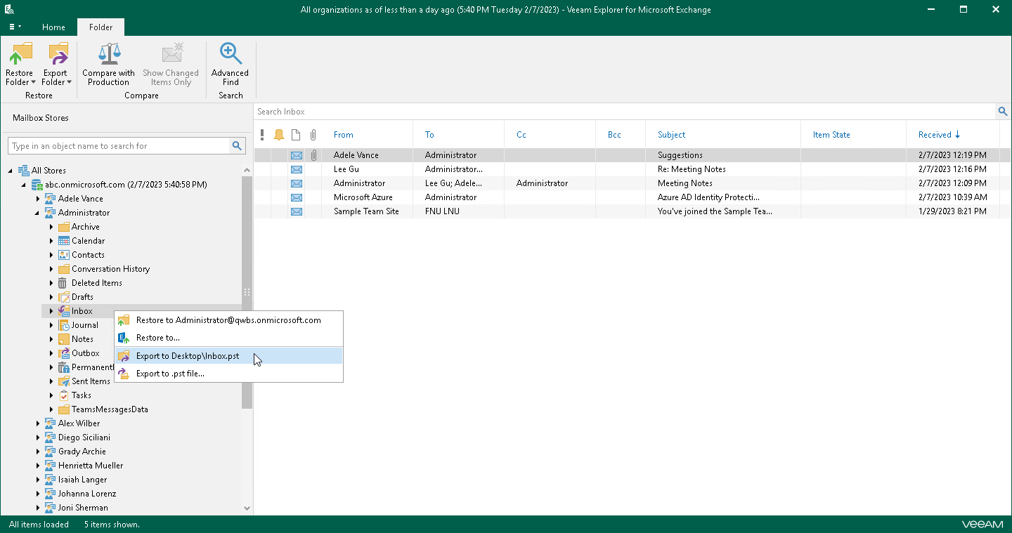The image size is (1012, 533).
Task: Select the Restore Folder tool in the ribbon
Action: tap(20, 63)
